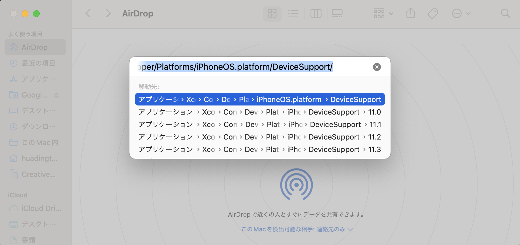Choose the DeviceSupport 11.0 path suggestion
520x245 pixels.
260,112
